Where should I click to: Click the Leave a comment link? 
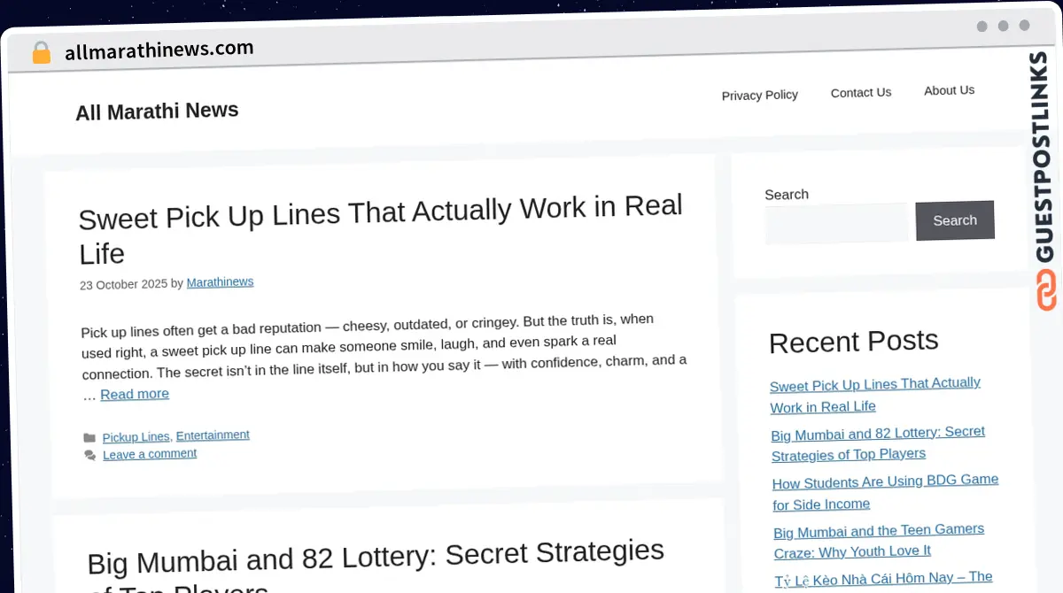tap(150, 454)
